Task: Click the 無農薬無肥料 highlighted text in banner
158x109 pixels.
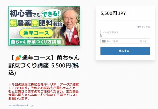Action: coord(31,23)
